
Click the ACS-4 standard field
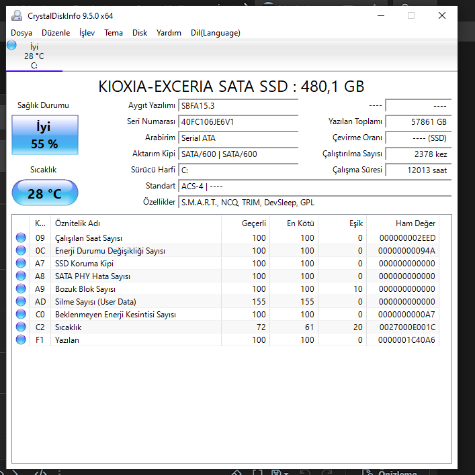click(x=315, y=186)
